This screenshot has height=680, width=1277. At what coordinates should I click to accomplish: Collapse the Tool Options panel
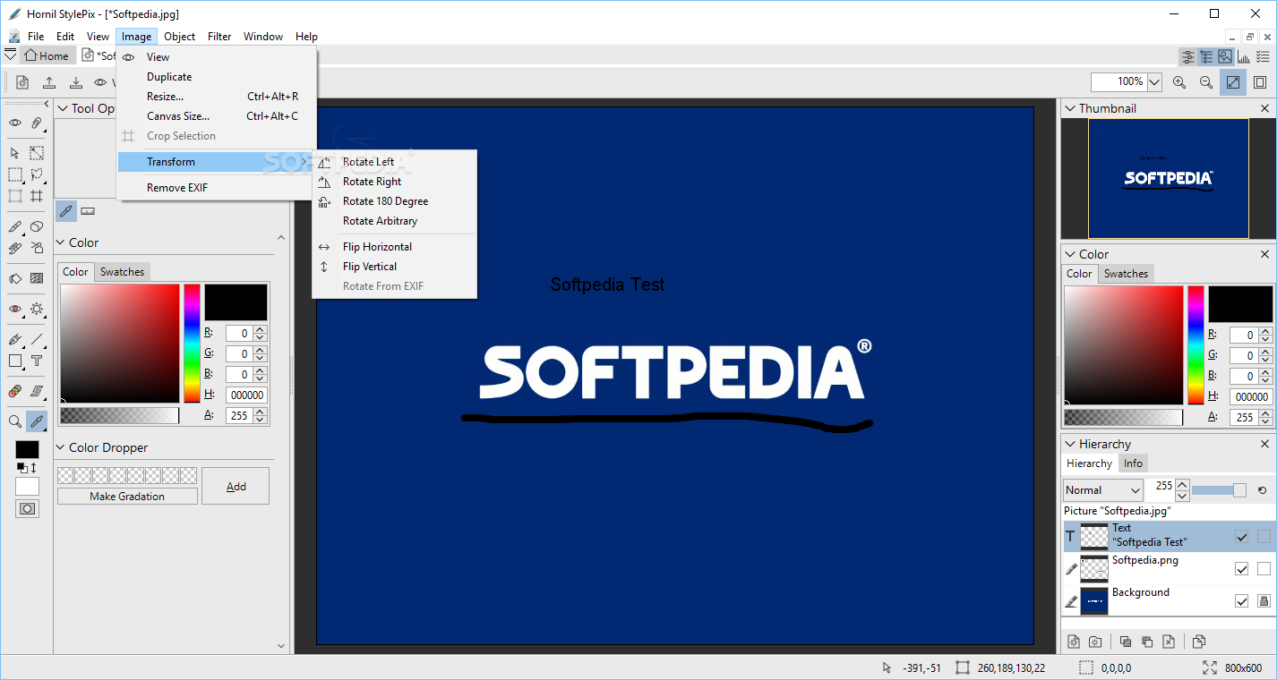[63, 108]
